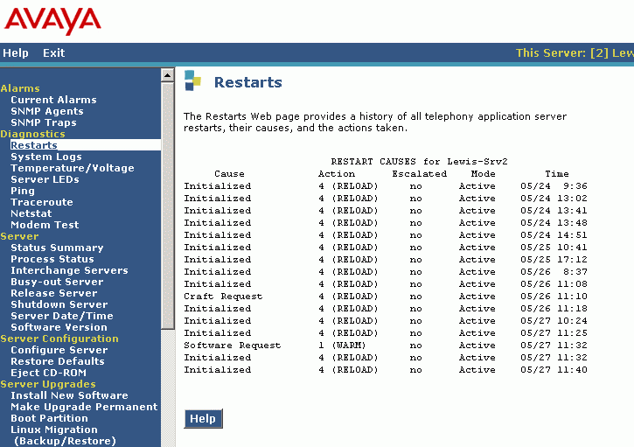The height and width of the screenshot is (447, 634).
Task: Open Software Version page
Action: [59, 327]
